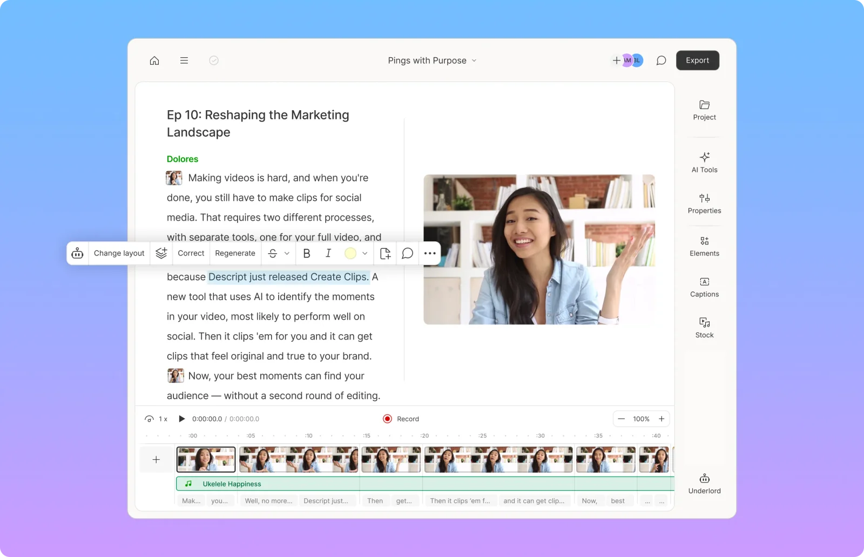Select the AI Tools panel
864x557 pixels.
point(704,162)
